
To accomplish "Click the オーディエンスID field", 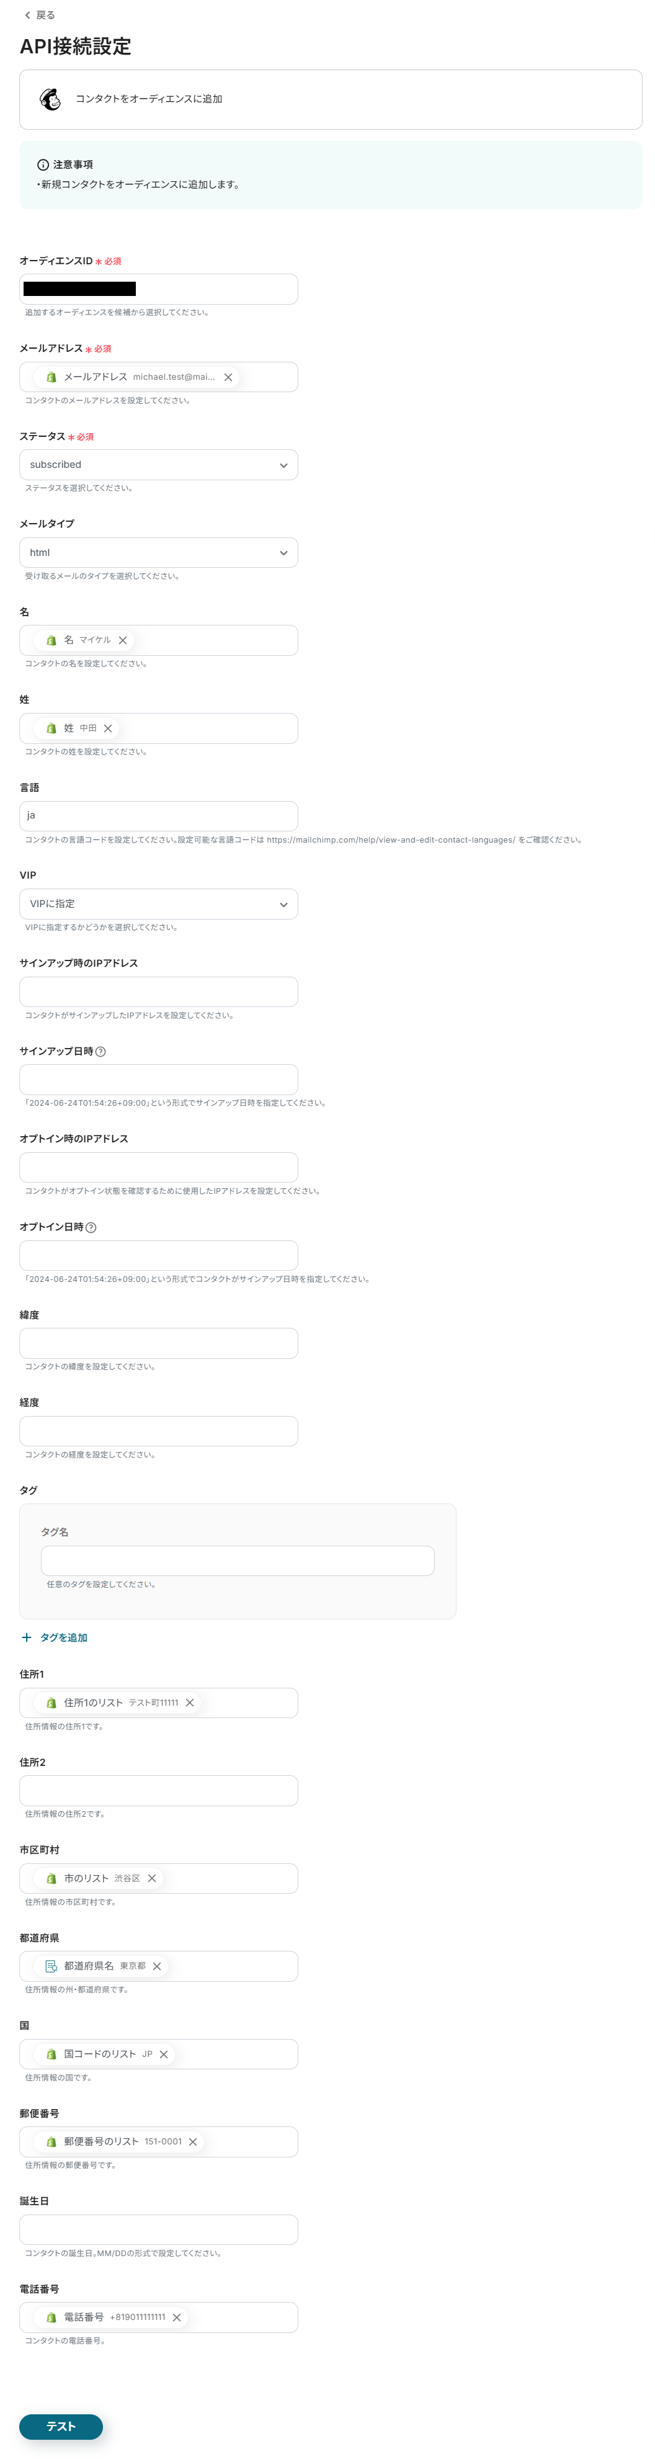I will [x=159, y=289].
